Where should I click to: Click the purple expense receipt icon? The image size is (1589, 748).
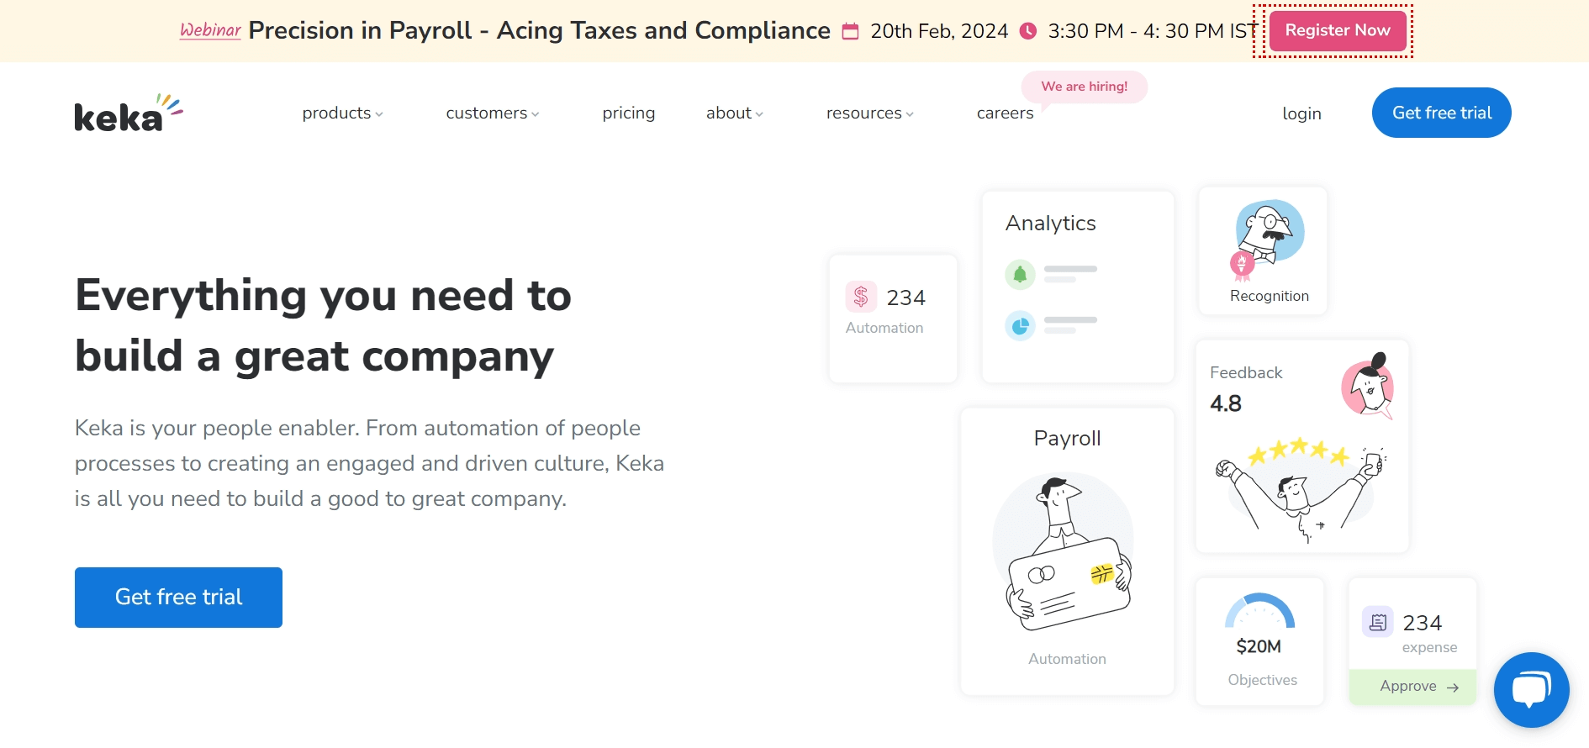tap(1378, 622)
